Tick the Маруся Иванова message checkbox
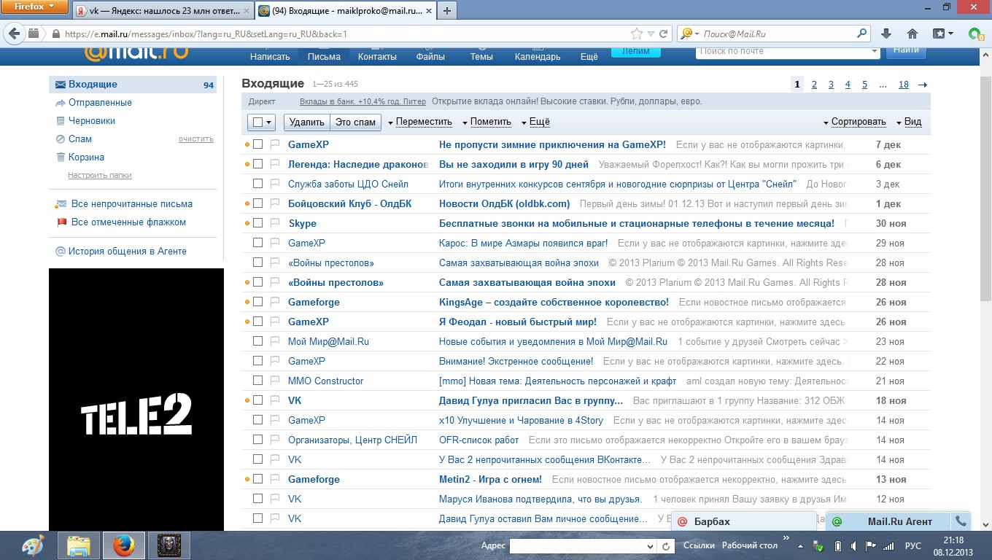This screenshot has width=992, height=560. [x=257, y=499]
